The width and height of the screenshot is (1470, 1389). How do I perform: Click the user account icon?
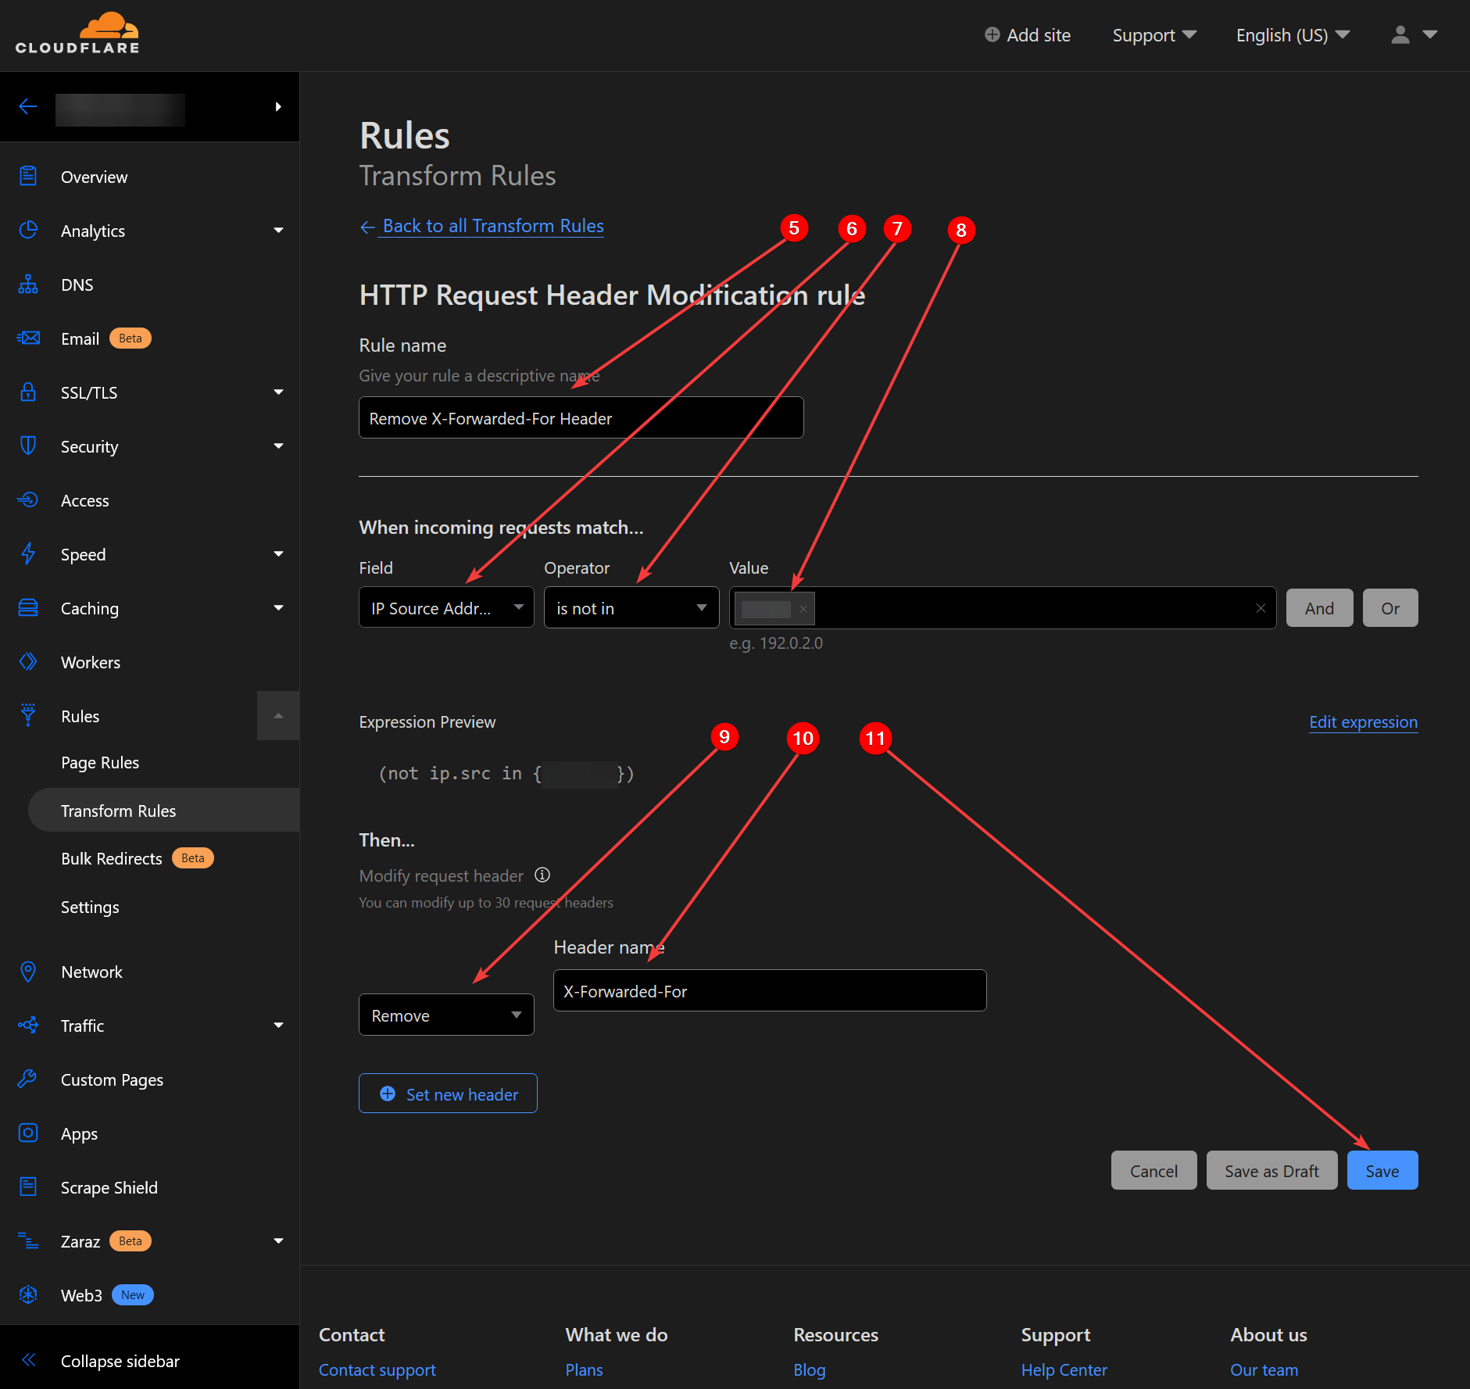coord(1400,35)
